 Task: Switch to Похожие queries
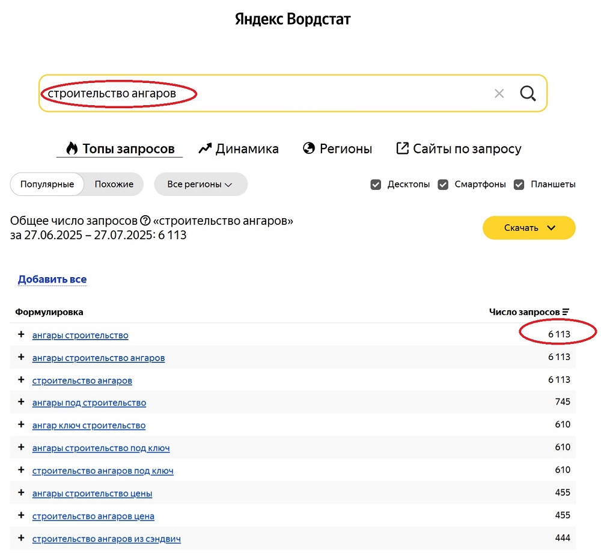coord(114,185)
